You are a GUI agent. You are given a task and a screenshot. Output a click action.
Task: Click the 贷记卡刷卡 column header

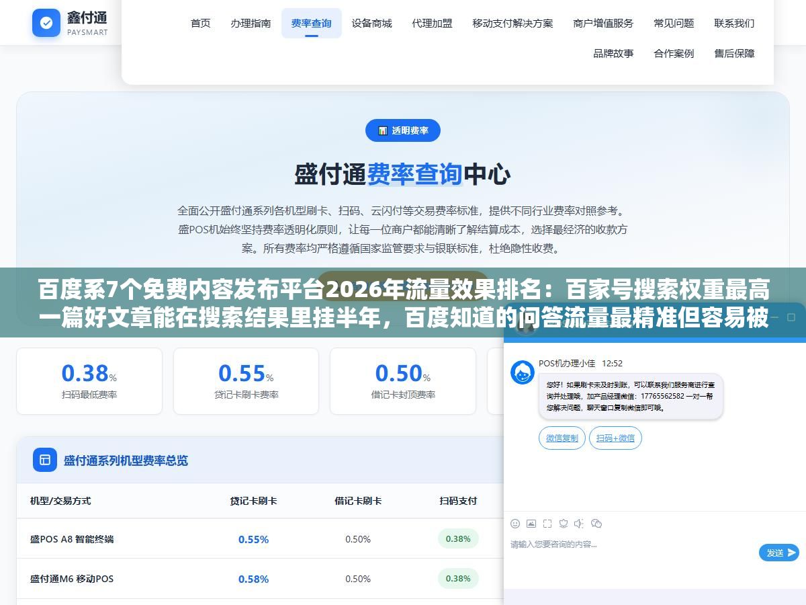[253, 501]
